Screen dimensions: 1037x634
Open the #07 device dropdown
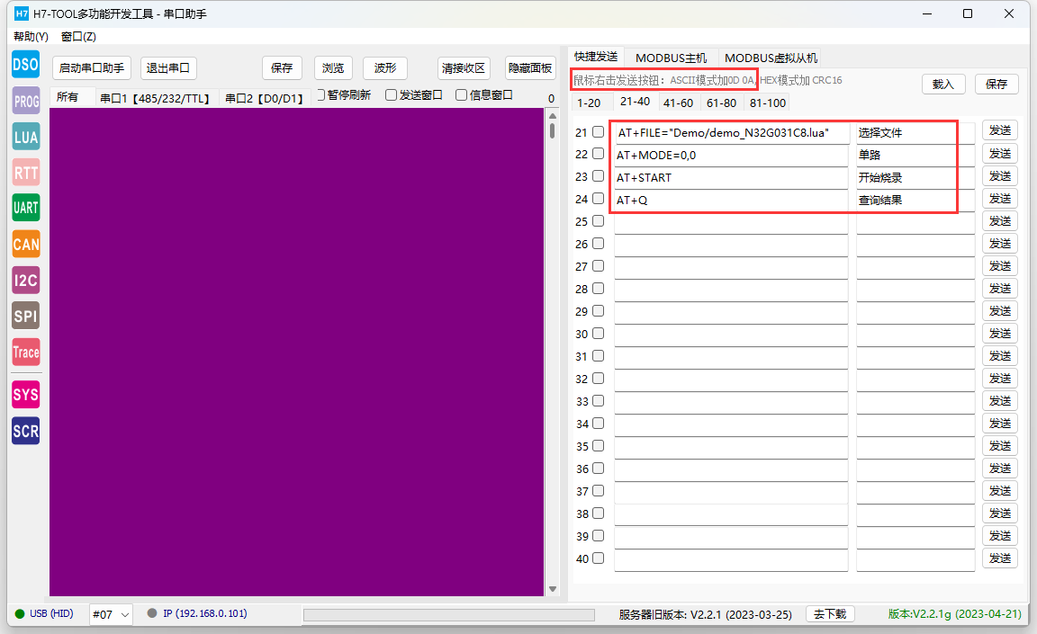pos(111,614)
